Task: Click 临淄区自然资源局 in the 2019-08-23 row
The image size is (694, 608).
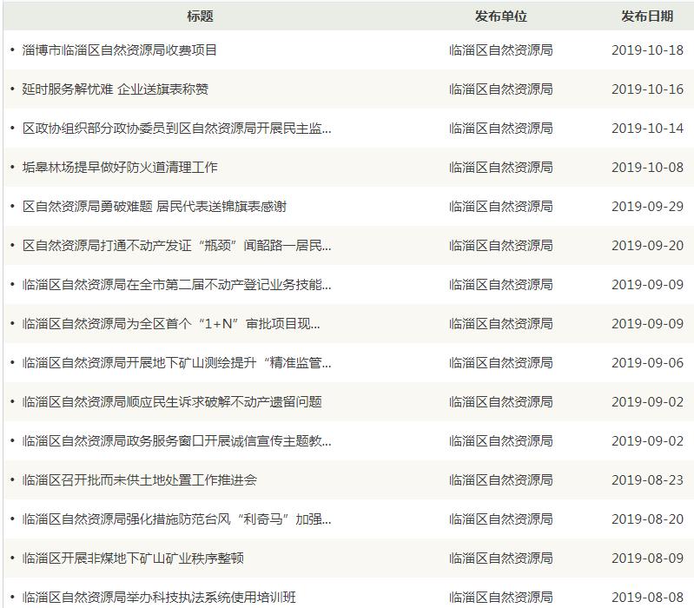Action: 501,479
